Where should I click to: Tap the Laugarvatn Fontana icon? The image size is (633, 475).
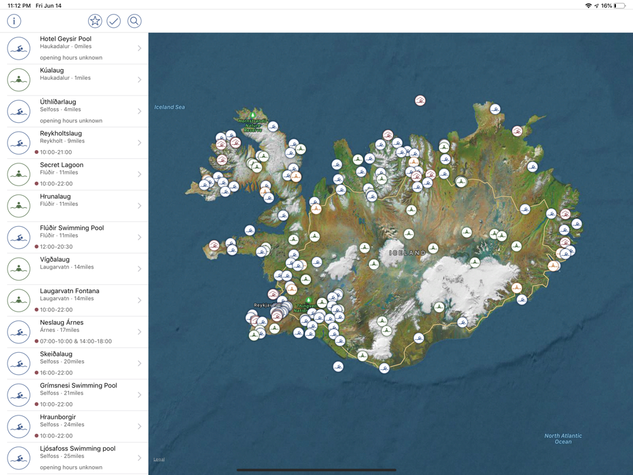pyautogui.click(x=18, y=300)
